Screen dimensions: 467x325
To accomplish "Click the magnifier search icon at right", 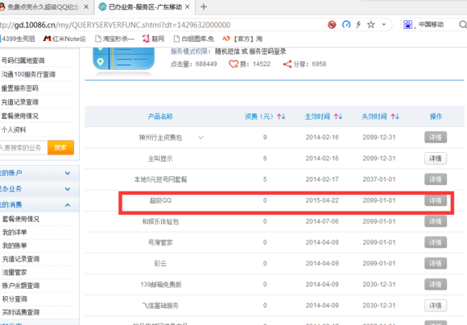I will [462, 24].
